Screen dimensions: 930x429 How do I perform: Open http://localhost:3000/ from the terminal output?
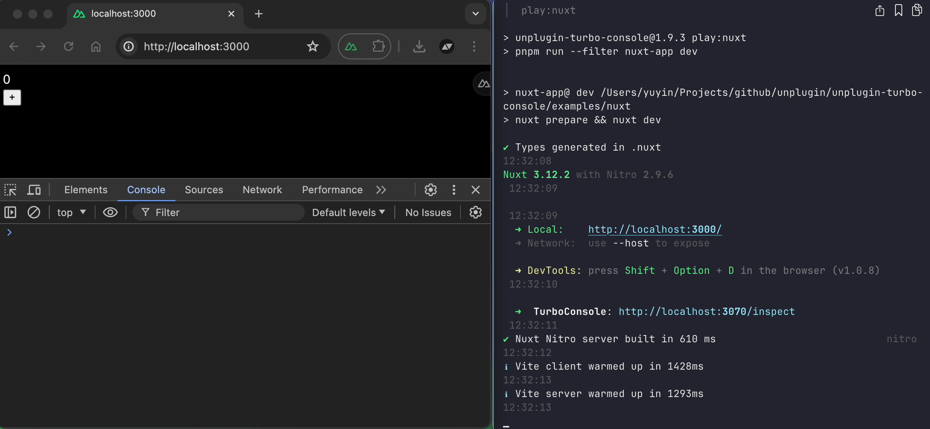655,229
